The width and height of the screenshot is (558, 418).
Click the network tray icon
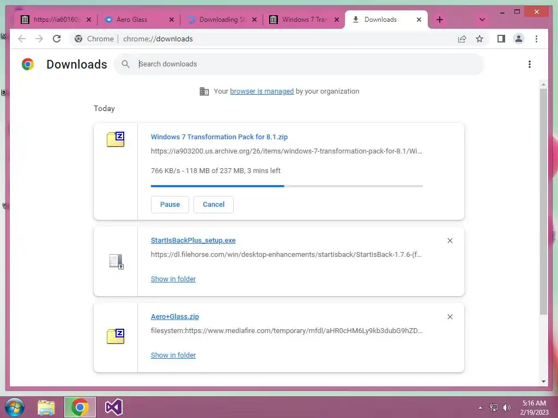pyautogui.click(x=494, y=407)
